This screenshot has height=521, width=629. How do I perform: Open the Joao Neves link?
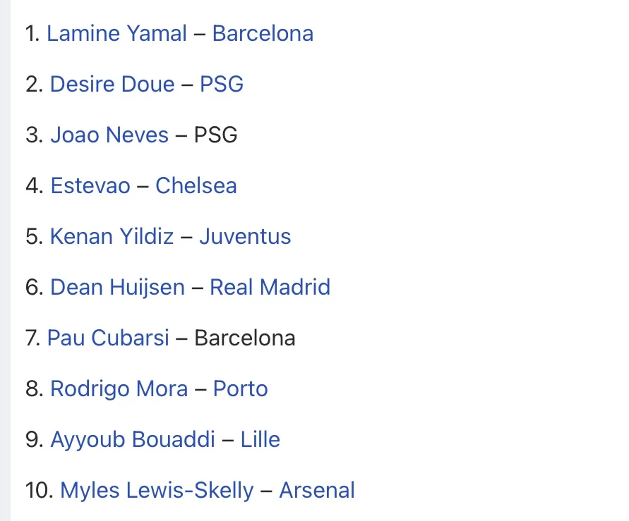(109, 135)
